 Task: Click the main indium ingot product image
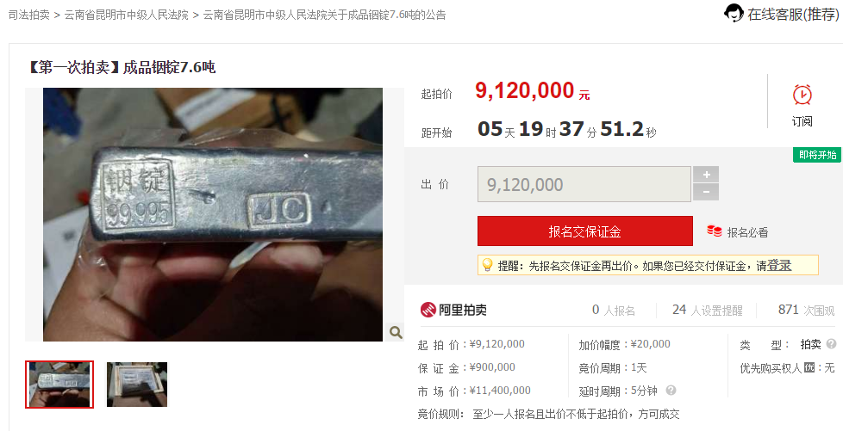coord(213,215)
